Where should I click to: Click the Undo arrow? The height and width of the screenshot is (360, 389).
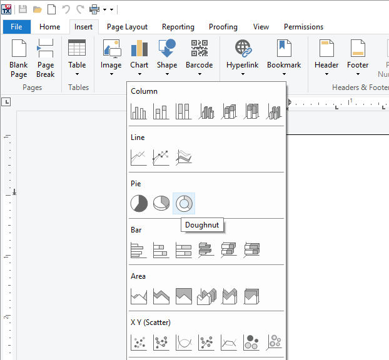(66, 9)
